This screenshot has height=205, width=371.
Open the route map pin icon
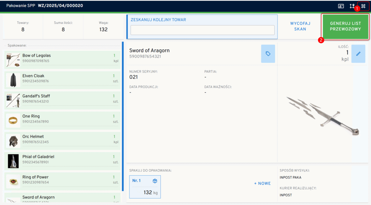tap(352, 6)
